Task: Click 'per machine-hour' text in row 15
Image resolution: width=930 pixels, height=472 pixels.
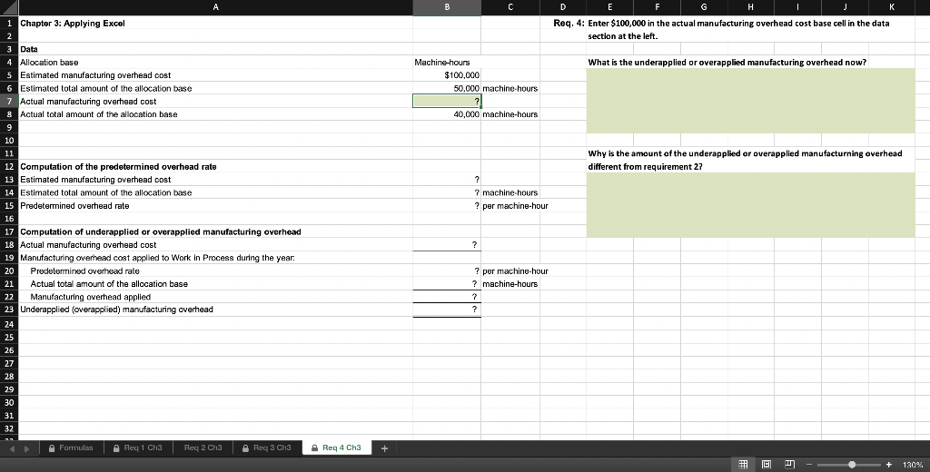Action: pyautogui.click(x=516, y=206)
